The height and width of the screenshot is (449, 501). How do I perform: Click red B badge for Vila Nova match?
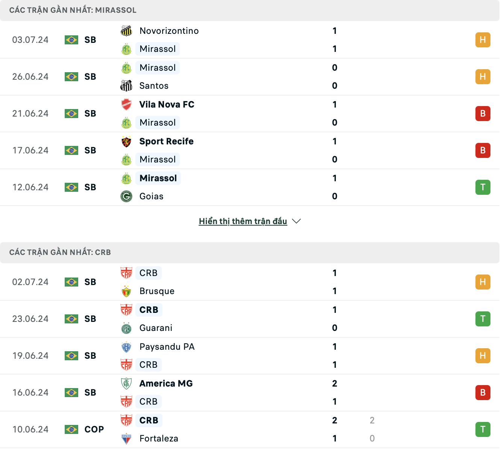(483, 114)
